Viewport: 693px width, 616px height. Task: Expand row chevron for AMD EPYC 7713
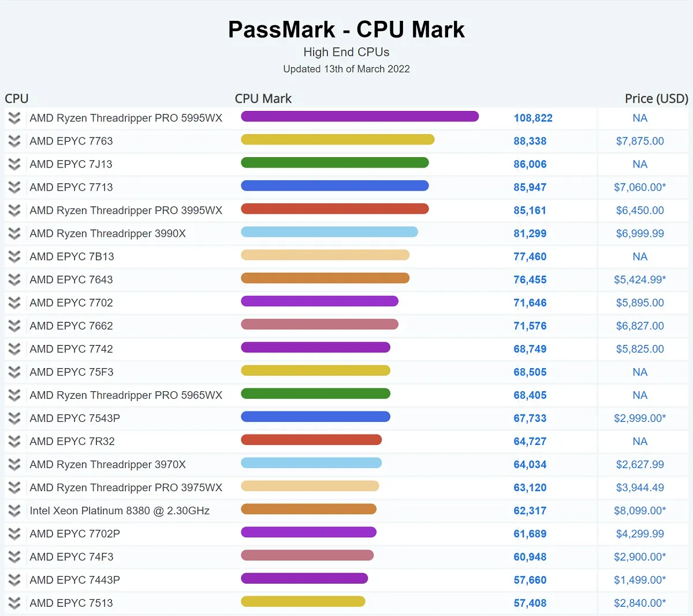tap(14, 187)
